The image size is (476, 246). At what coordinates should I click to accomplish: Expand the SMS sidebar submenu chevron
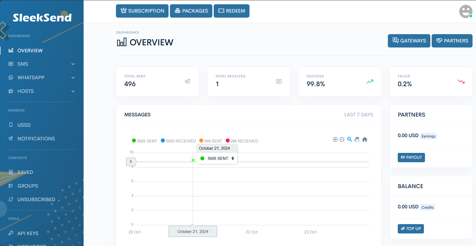[73, 64]
